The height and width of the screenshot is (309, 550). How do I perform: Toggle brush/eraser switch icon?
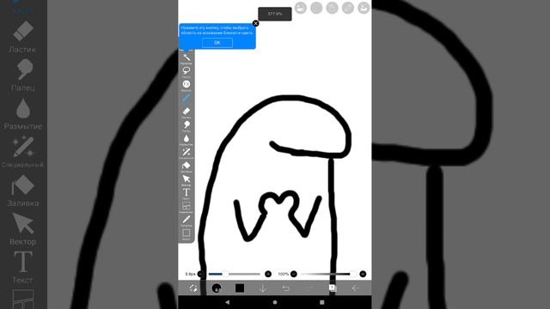[x=192, y=288]
